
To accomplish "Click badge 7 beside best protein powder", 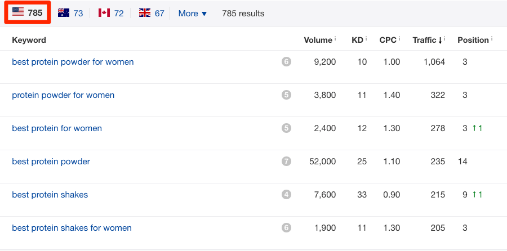I will click(x=286, y=162).
